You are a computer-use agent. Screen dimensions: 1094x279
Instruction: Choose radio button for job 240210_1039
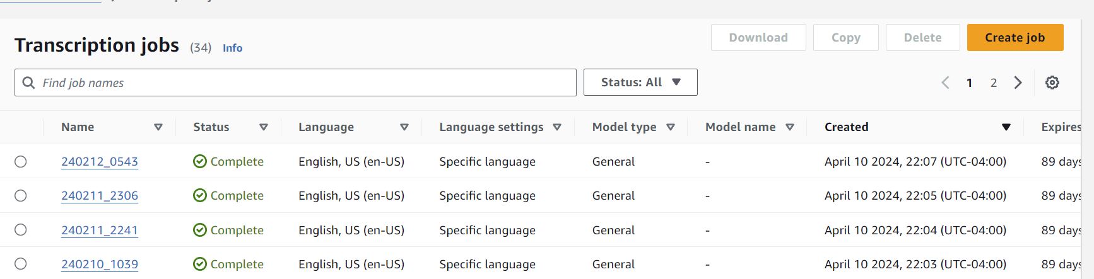click(x=21, y=264)
